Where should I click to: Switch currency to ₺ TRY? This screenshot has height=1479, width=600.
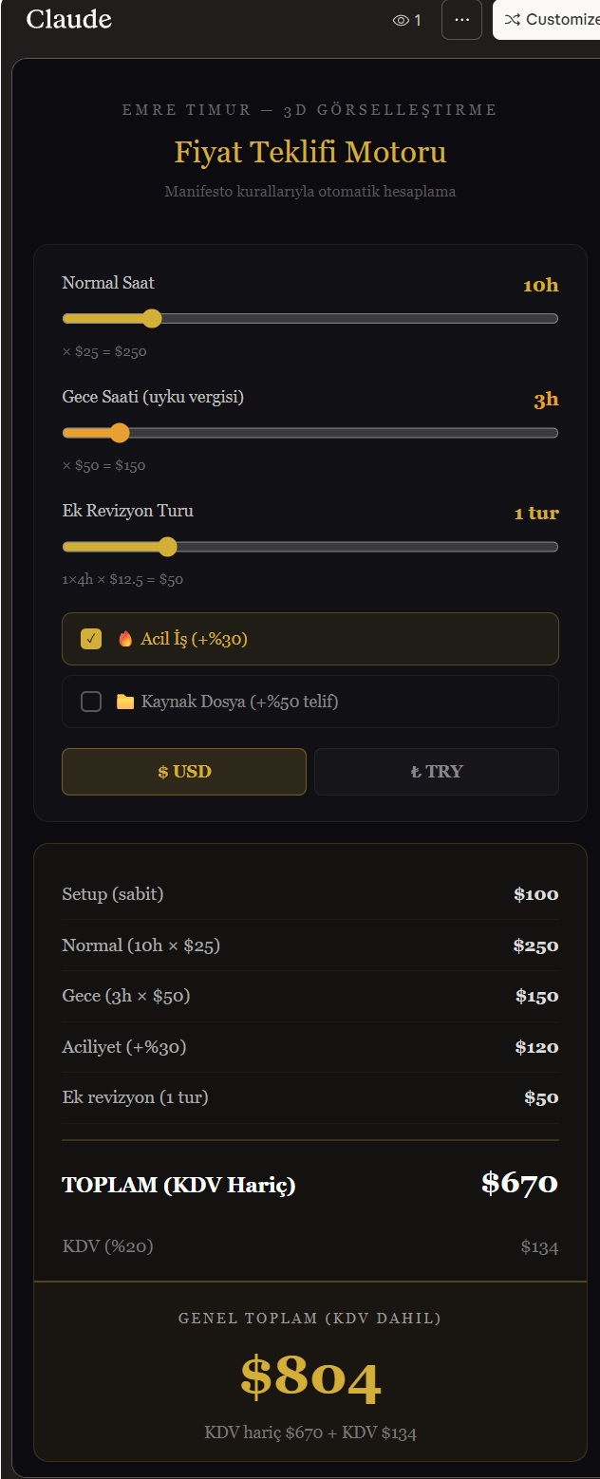click(x=437, y=772)
